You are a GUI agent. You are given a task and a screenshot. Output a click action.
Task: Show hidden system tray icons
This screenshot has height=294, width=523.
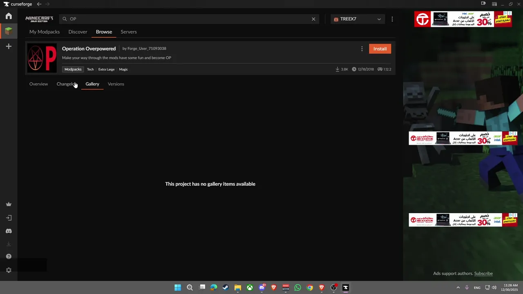coord(458,287)
